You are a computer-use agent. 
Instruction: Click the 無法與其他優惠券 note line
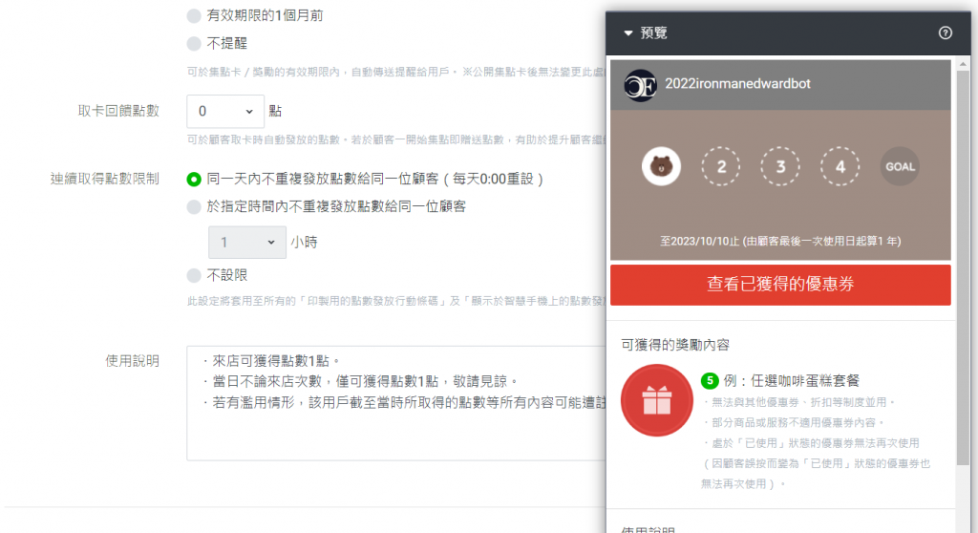point(799,402)
